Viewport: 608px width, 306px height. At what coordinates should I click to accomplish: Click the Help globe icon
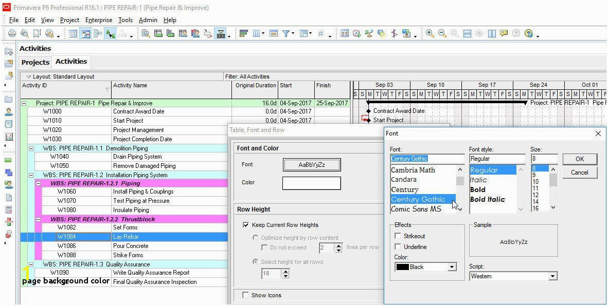529,33
